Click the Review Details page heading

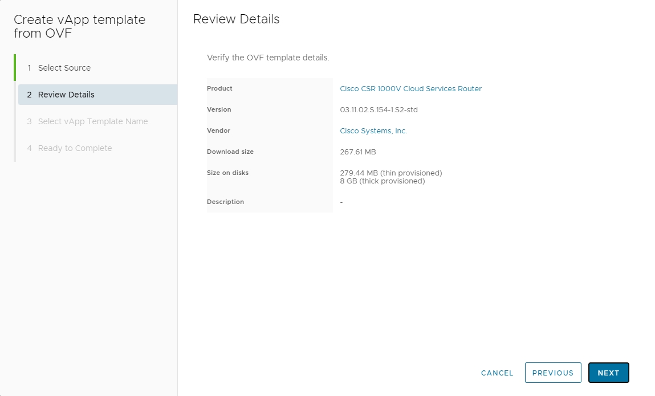236,19
